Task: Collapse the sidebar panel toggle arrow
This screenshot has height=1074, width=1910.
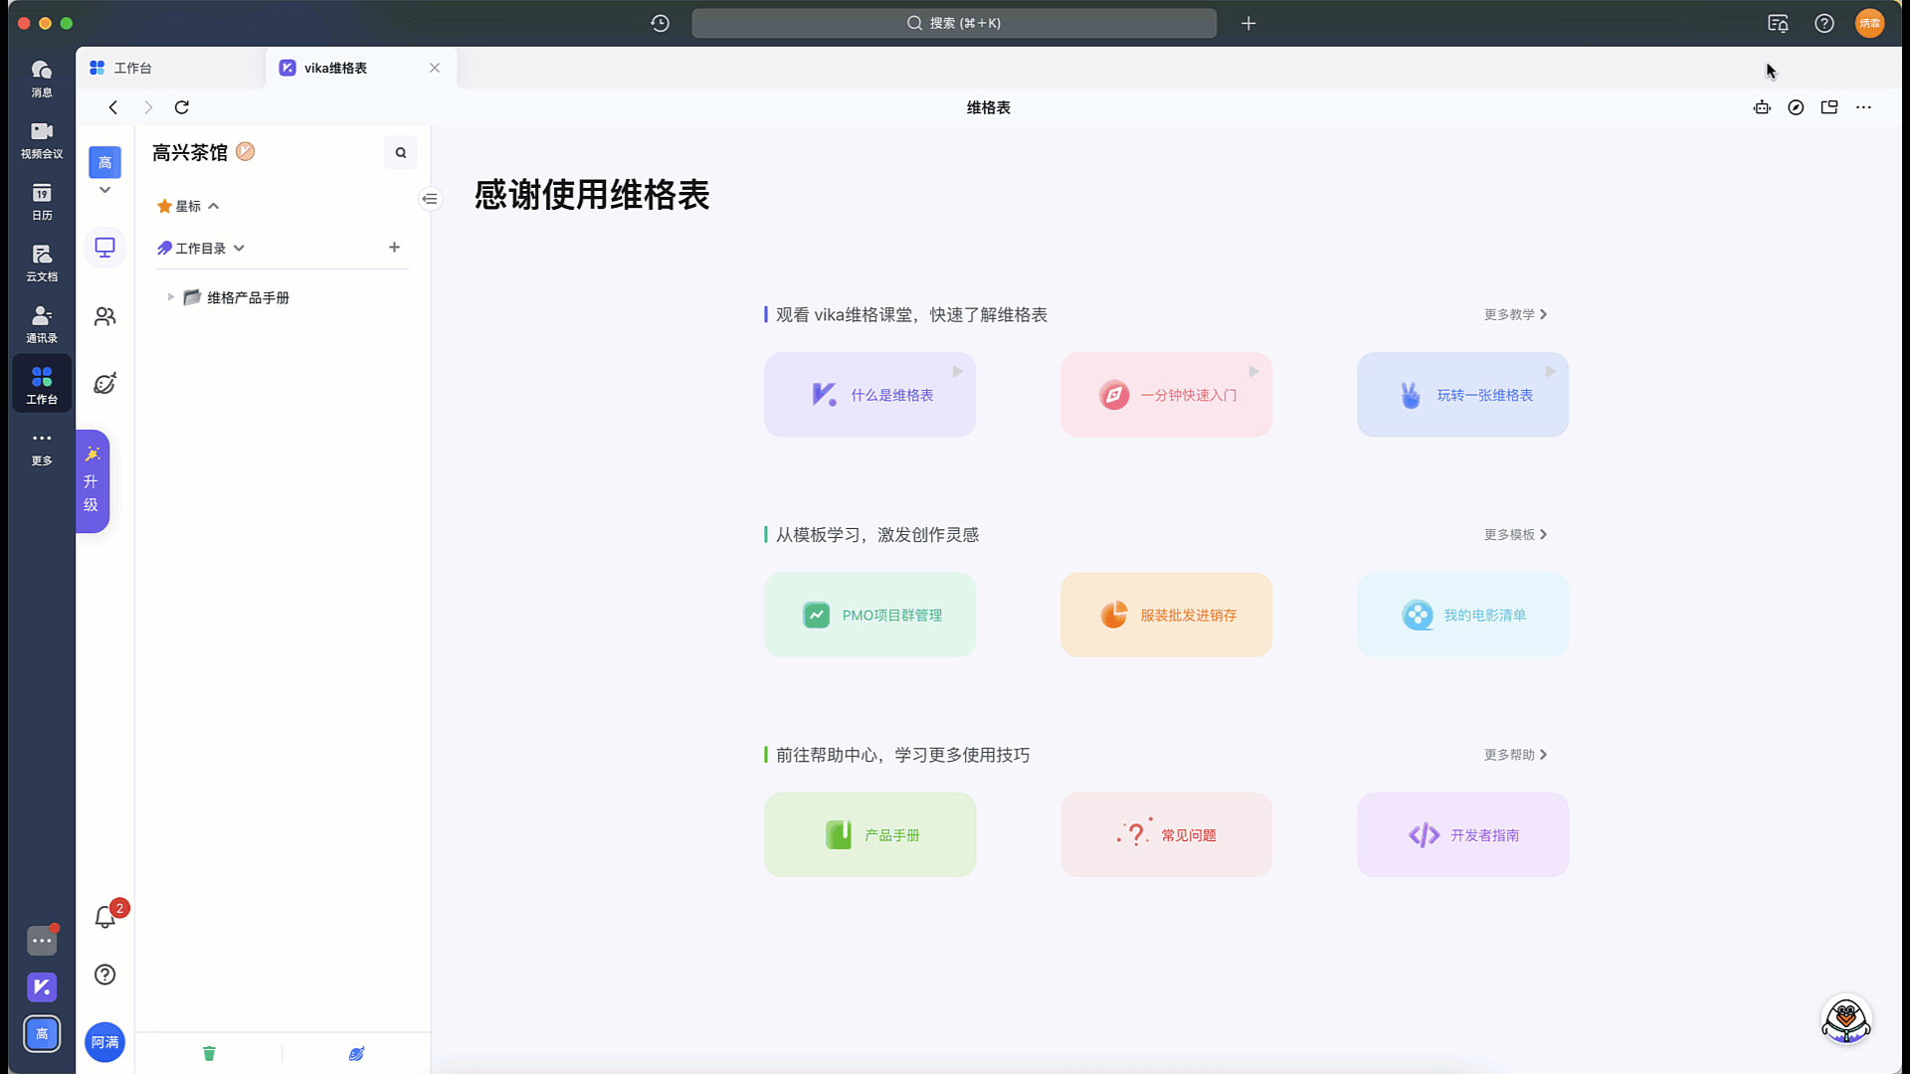Action: (x=429, y=199)
